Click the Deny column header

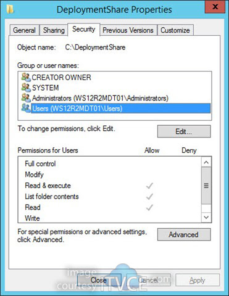189,150
